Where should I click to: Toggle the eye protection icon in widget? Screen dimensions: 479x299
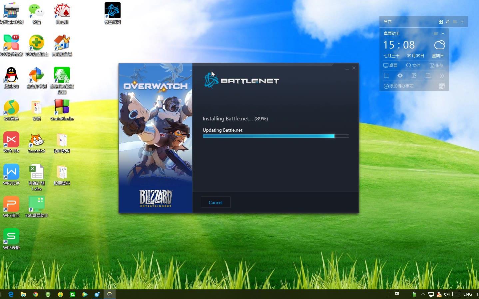(x=400, y=76)
